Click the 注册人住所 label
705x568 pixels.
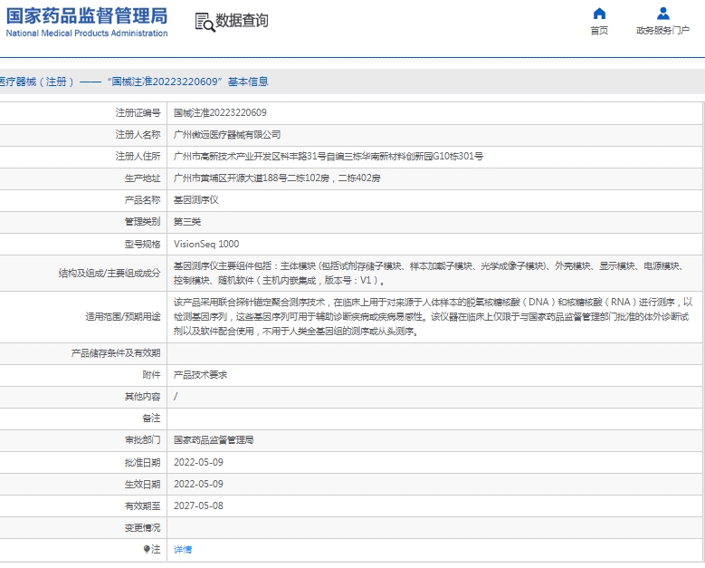pos(138,156)
